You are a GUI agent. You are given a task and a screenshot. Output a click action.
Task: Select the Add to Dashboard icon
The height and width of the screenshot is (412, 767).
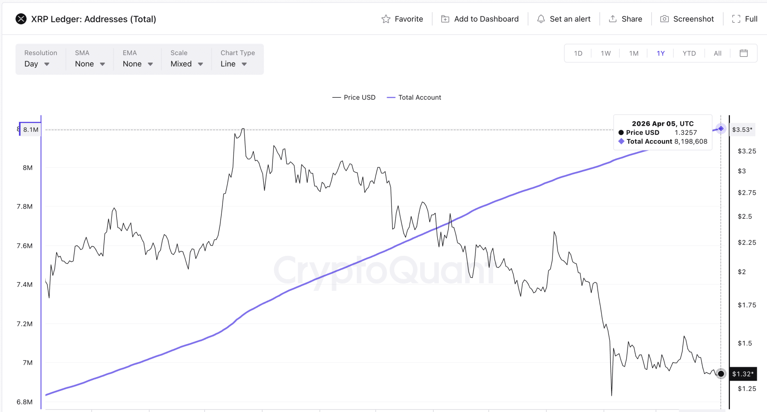(445, 18)
